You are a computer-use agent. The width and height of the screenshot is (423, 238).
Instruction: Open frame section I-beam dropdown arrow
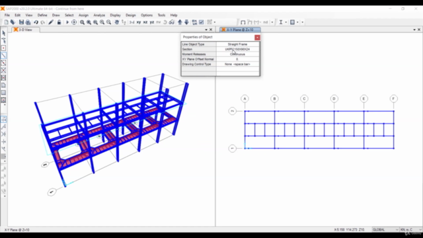click(x=286, y=22)
